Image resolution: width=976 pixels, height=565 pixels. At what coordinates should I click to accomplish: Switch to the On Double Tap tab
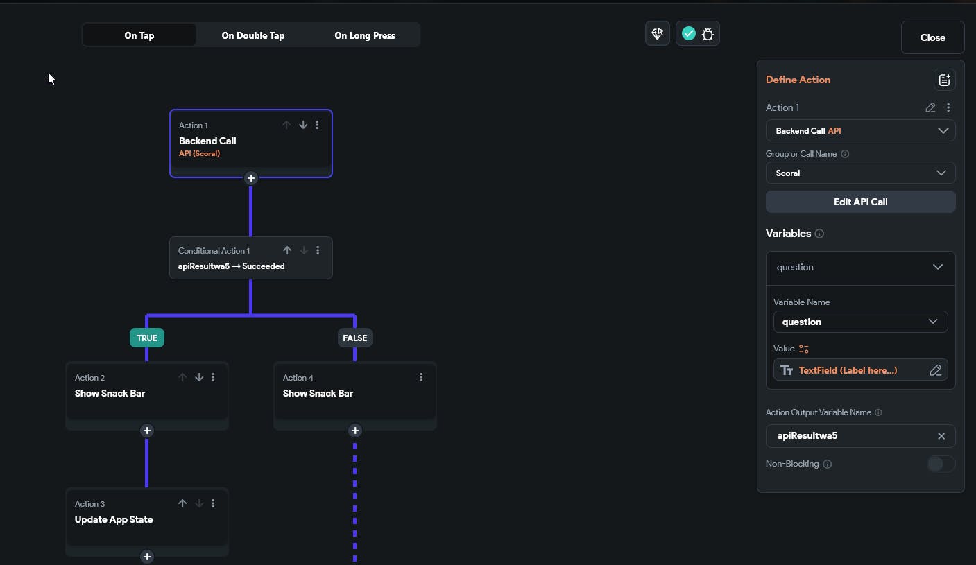click(x=252, y=35)
